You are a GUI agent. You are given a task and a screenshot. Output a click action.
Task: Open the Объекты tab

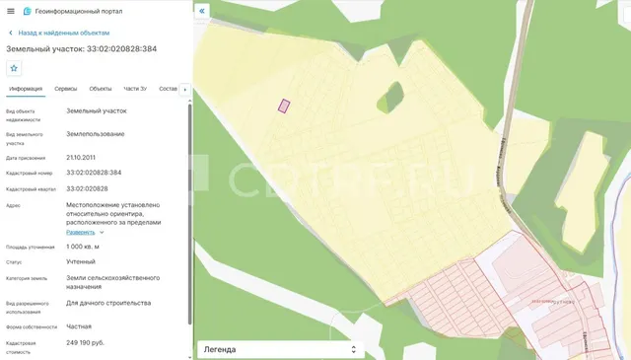pyautogui.click(x=101, y=89)
